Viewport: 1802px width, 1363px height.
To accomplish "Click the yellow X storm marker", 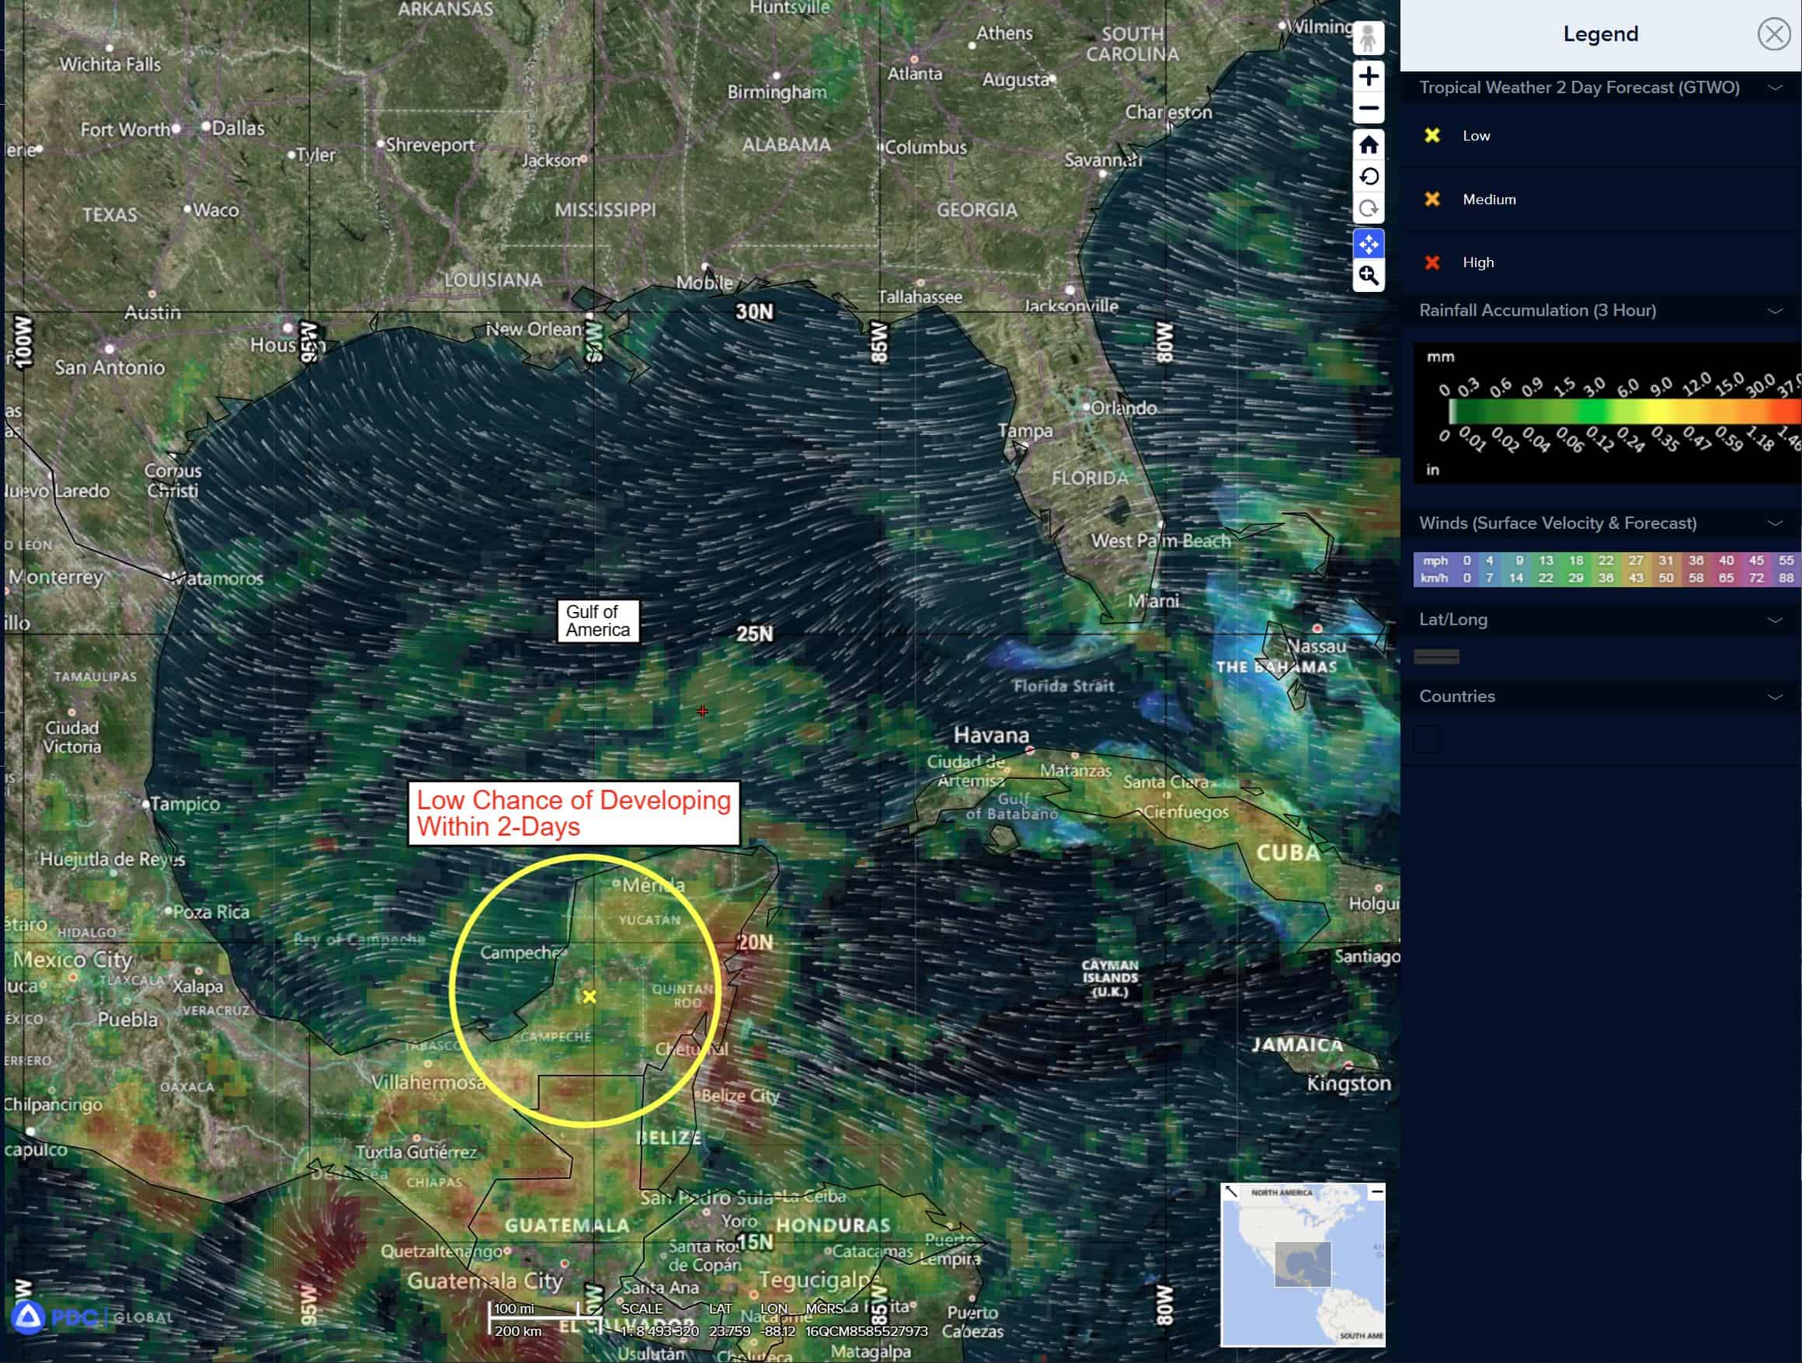I will [590, 996].
